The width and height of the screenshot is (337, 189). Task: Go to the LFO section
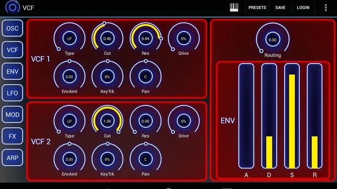pos(12,93)
